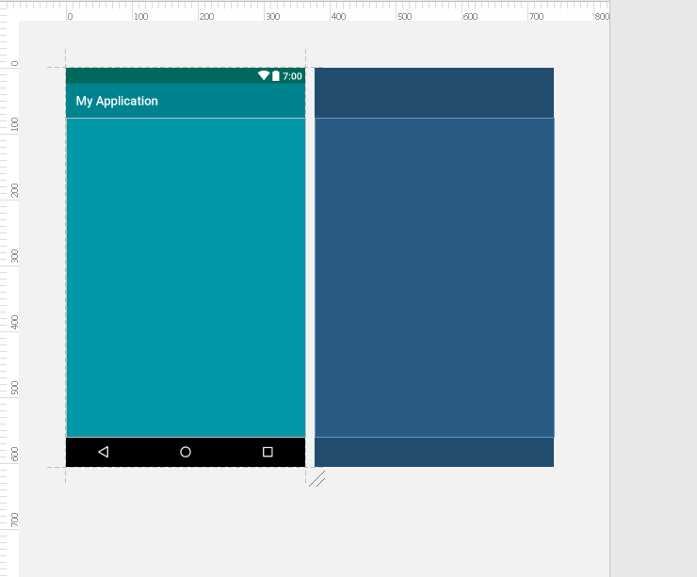Click the 7:00 clock text

[292, 76]
